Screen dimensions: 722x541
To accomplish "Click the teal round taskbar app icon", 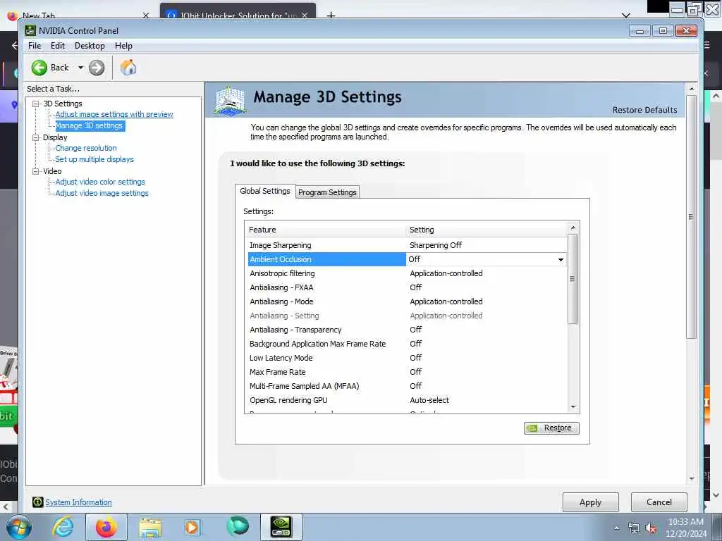I will [x=238, y=526].
